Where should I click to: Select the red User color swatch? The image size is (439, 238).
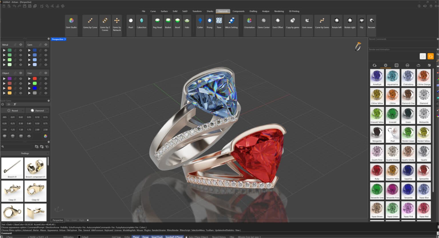[x=35, y=79]
